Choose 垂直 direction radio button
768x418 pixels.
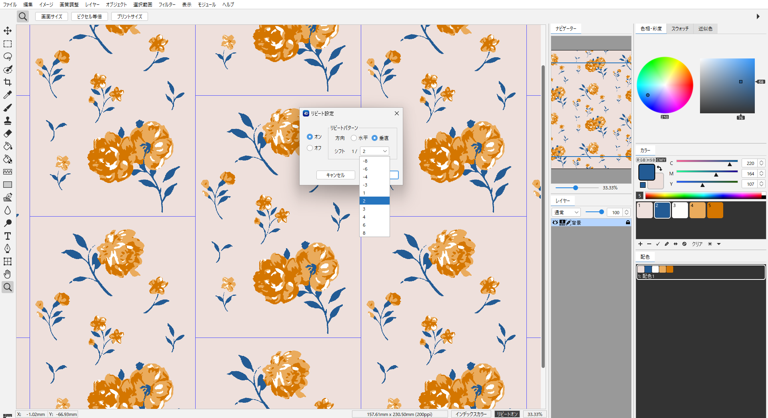[x=374, y=138]
